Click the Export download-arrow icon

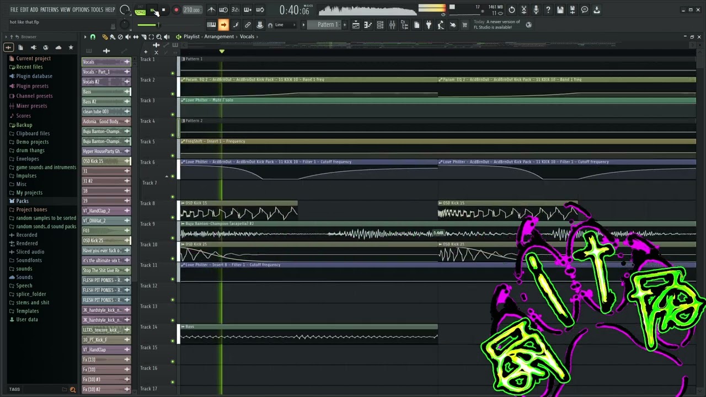point(597,9)
